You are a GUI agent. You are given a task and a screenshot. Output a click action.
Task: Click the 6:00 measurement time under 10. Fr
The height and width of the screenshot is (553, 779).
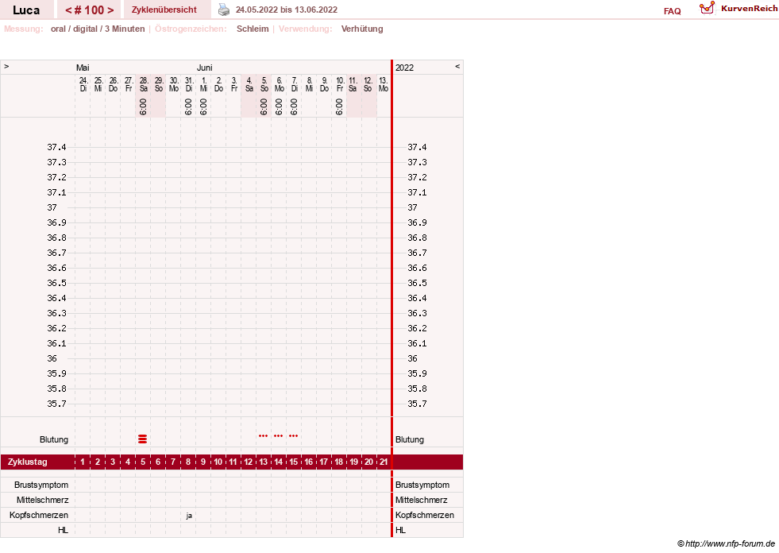coord(339,107)
